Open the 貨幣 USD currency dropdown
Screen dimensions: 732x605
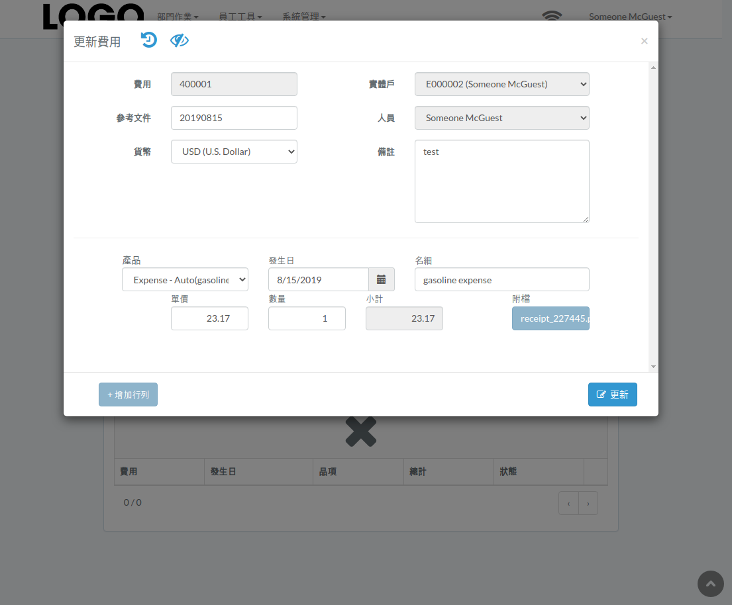(234, 152)
